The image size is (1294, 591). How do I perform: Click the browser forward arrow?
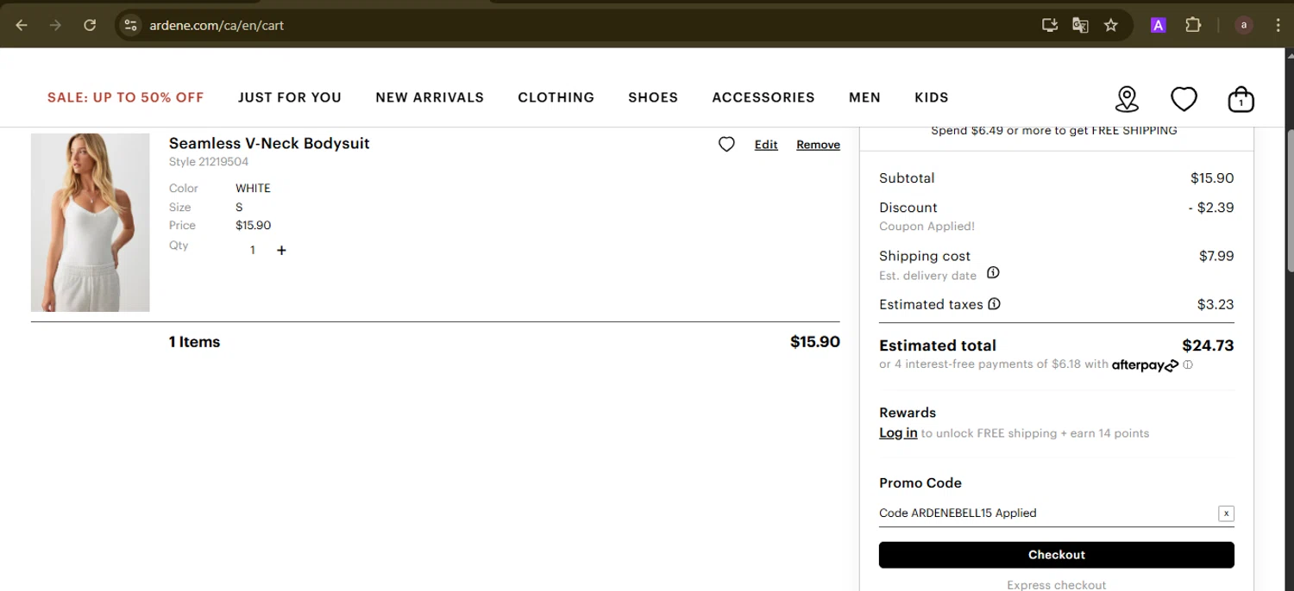pos(55,25)
